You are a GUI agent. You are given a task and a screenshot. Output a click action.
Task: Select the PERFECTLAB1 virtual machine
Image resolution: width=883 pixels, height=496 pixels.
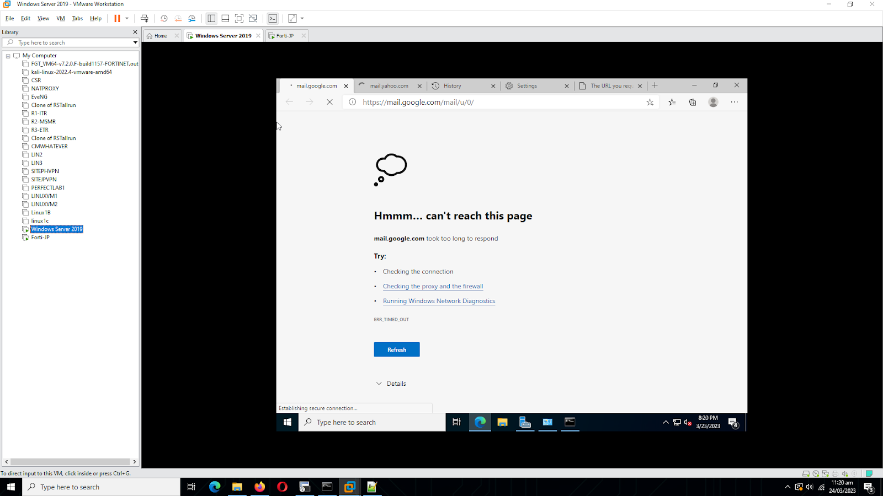(x=48, y=187)
